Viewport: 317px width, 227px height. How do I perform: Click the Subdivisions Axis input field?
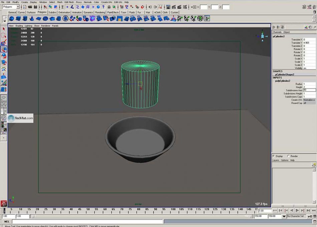(309, 90)
